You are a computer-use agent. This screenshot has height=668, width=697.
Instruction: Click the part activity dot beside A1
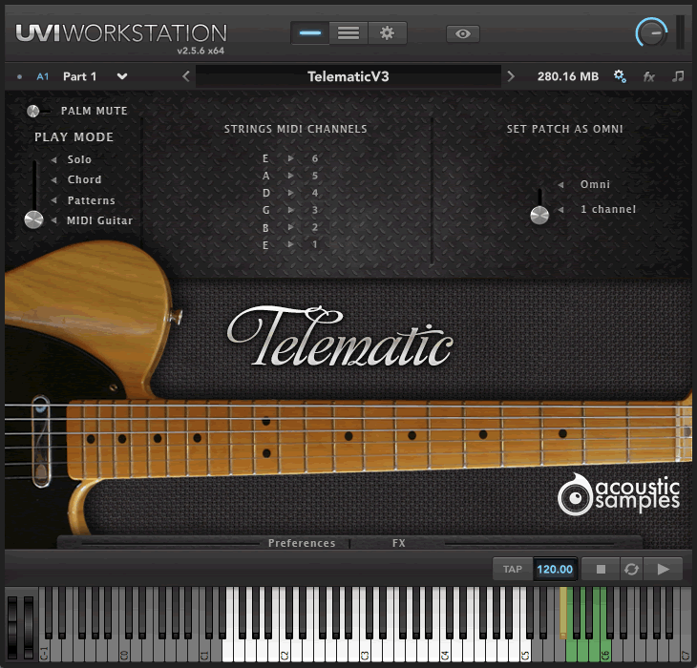pyautogui.click(x=19, y=77)
